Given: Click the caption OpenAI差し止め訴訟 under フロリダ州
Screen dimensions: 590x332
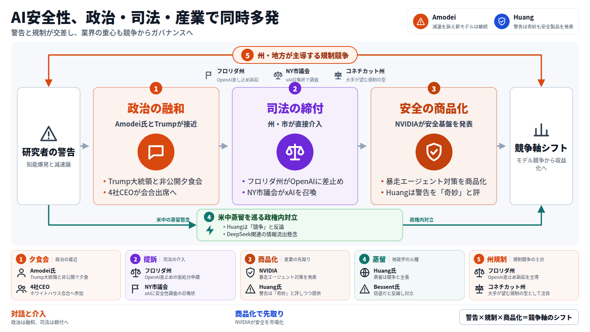Looking at the screenshot, I should 237,80.
